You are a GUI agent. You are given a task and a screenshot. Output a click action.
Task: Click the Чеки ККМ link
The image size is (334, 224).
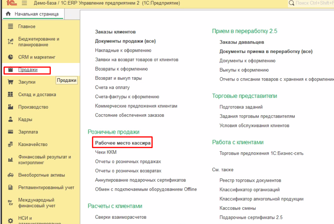[106, 152]
